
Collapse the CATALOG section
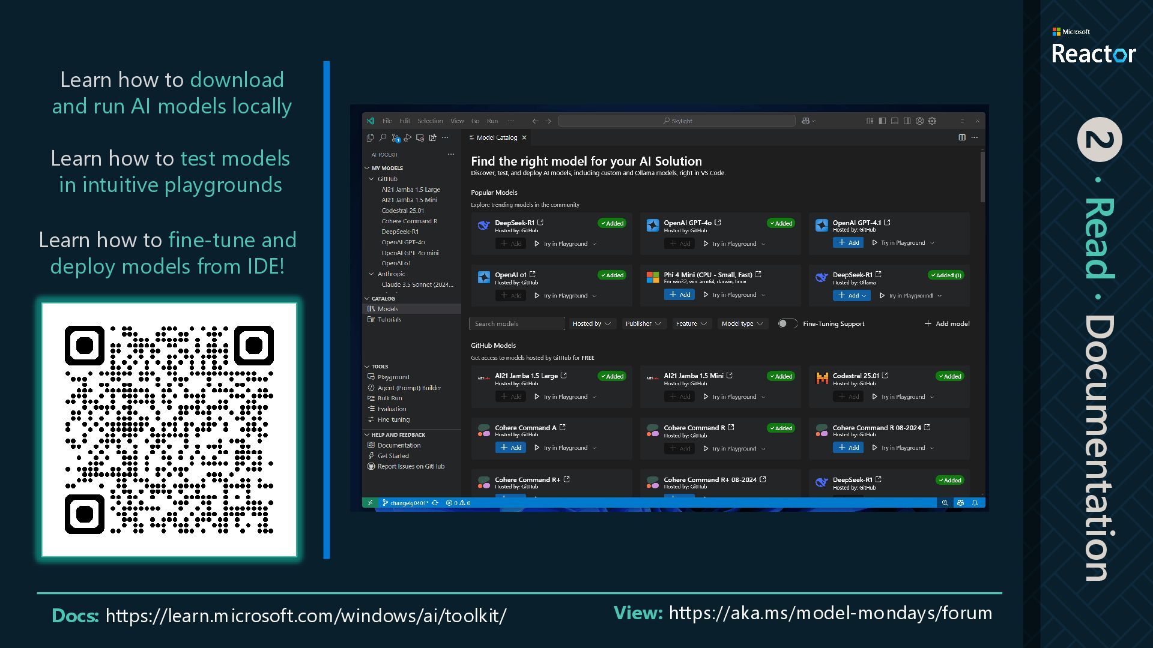point(367,298)
